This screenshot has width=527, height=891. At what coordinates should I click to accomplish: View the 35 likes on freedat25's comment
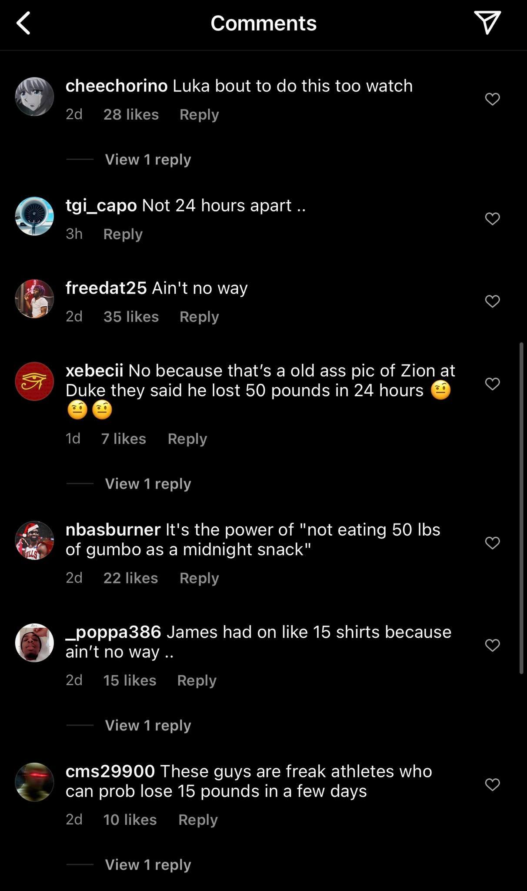click(x=131, y=317)
